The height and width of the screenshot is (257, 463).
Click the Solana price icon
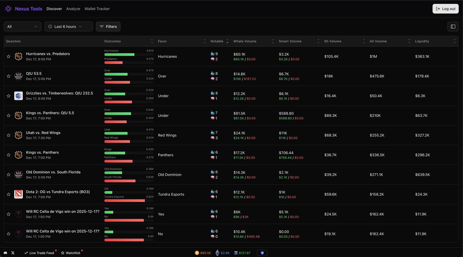[236, 253]
